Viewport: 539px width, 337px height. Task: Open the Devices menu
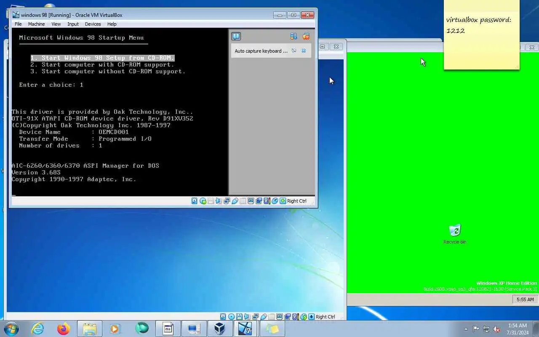tap(93, 24)
